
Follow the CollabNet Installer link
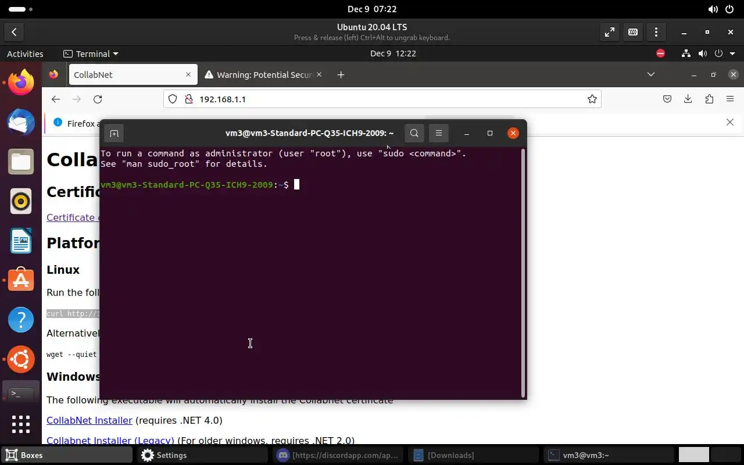pos(90,420)
